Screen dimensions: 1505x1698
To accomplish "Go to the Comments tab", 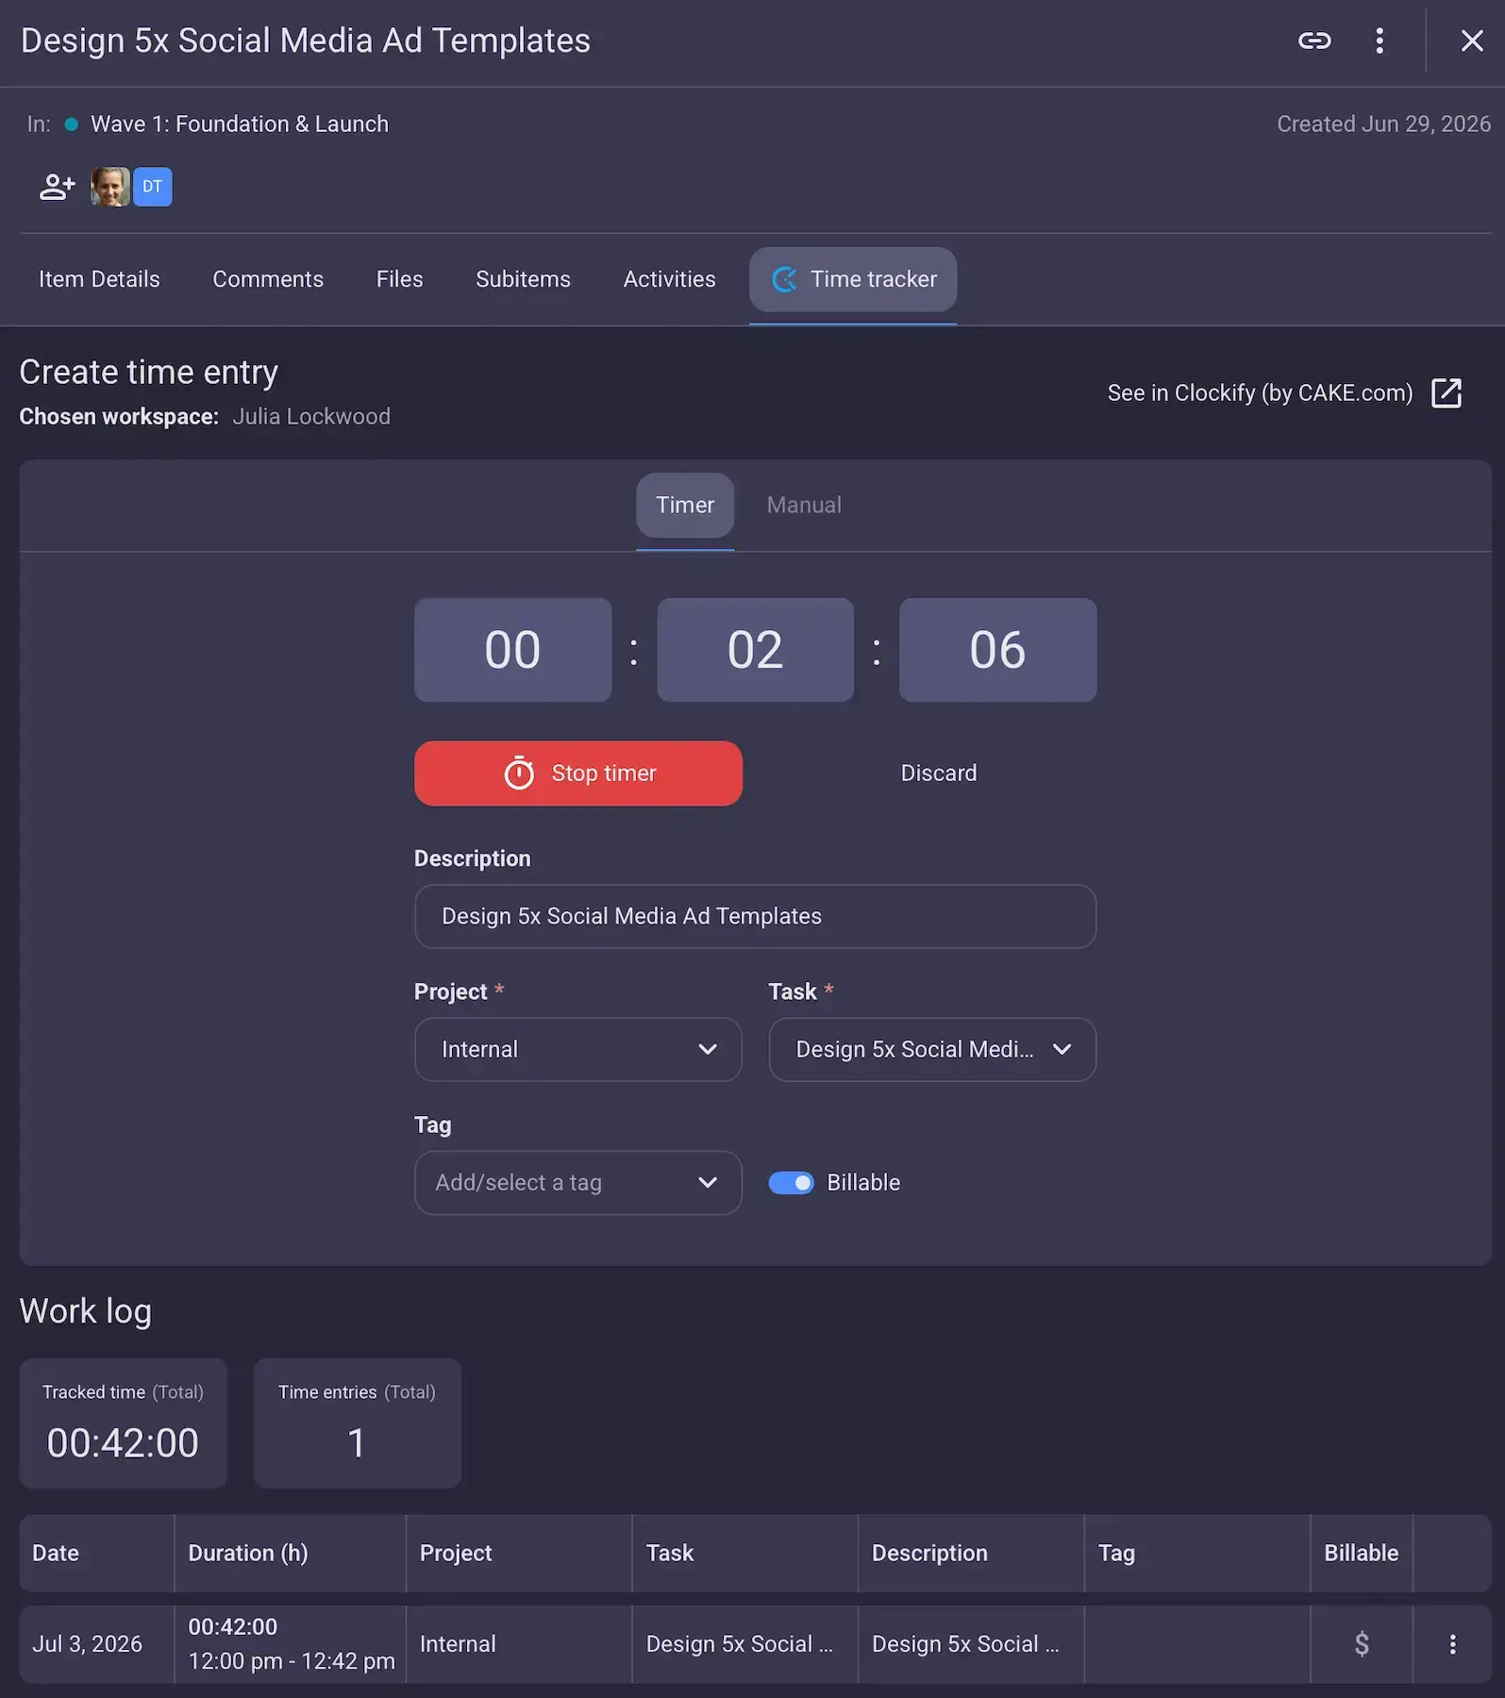I will [x=268, y=279].
